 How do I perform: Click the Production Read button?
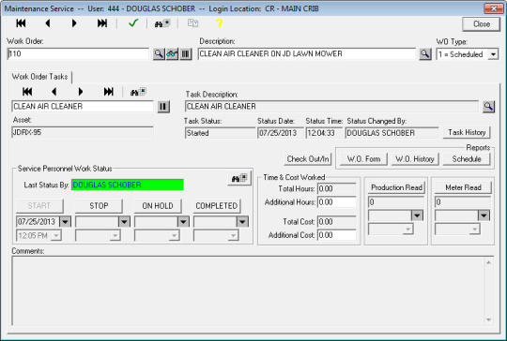click(x=397, y=187)
